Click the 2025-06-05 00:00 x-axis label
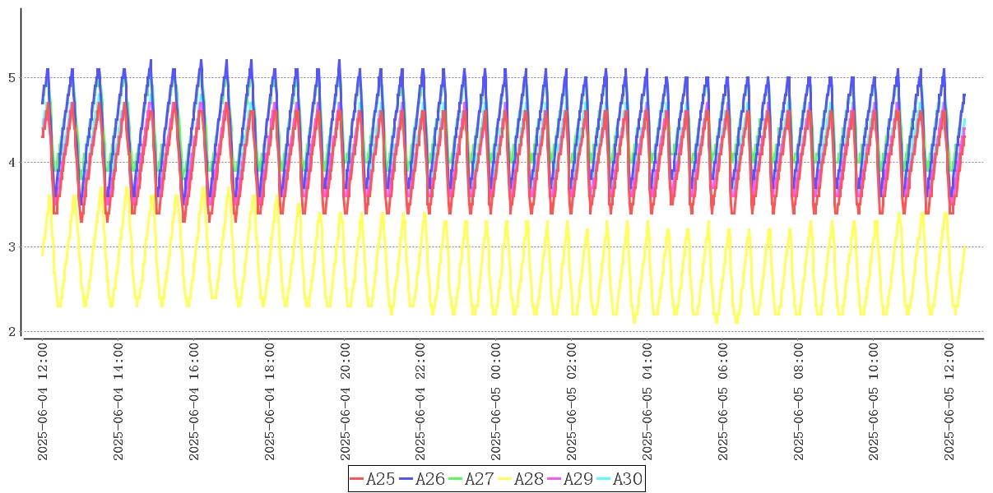 tap(497, 403)
